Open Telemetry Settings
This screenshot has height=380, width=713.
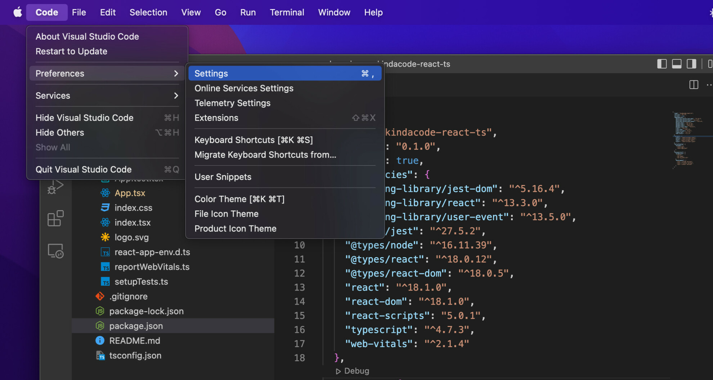point(285,103)
